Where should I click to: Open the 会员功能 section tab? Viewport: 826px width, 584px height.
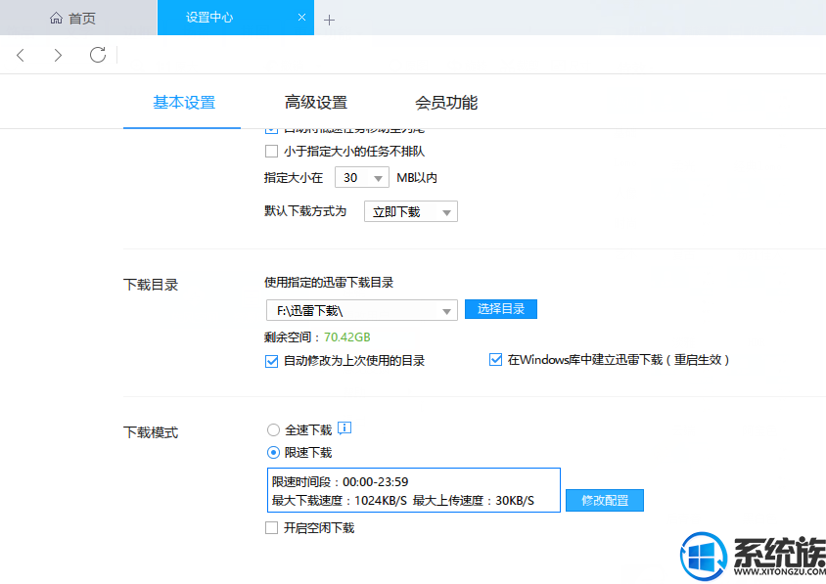click(x=446, y=102)
